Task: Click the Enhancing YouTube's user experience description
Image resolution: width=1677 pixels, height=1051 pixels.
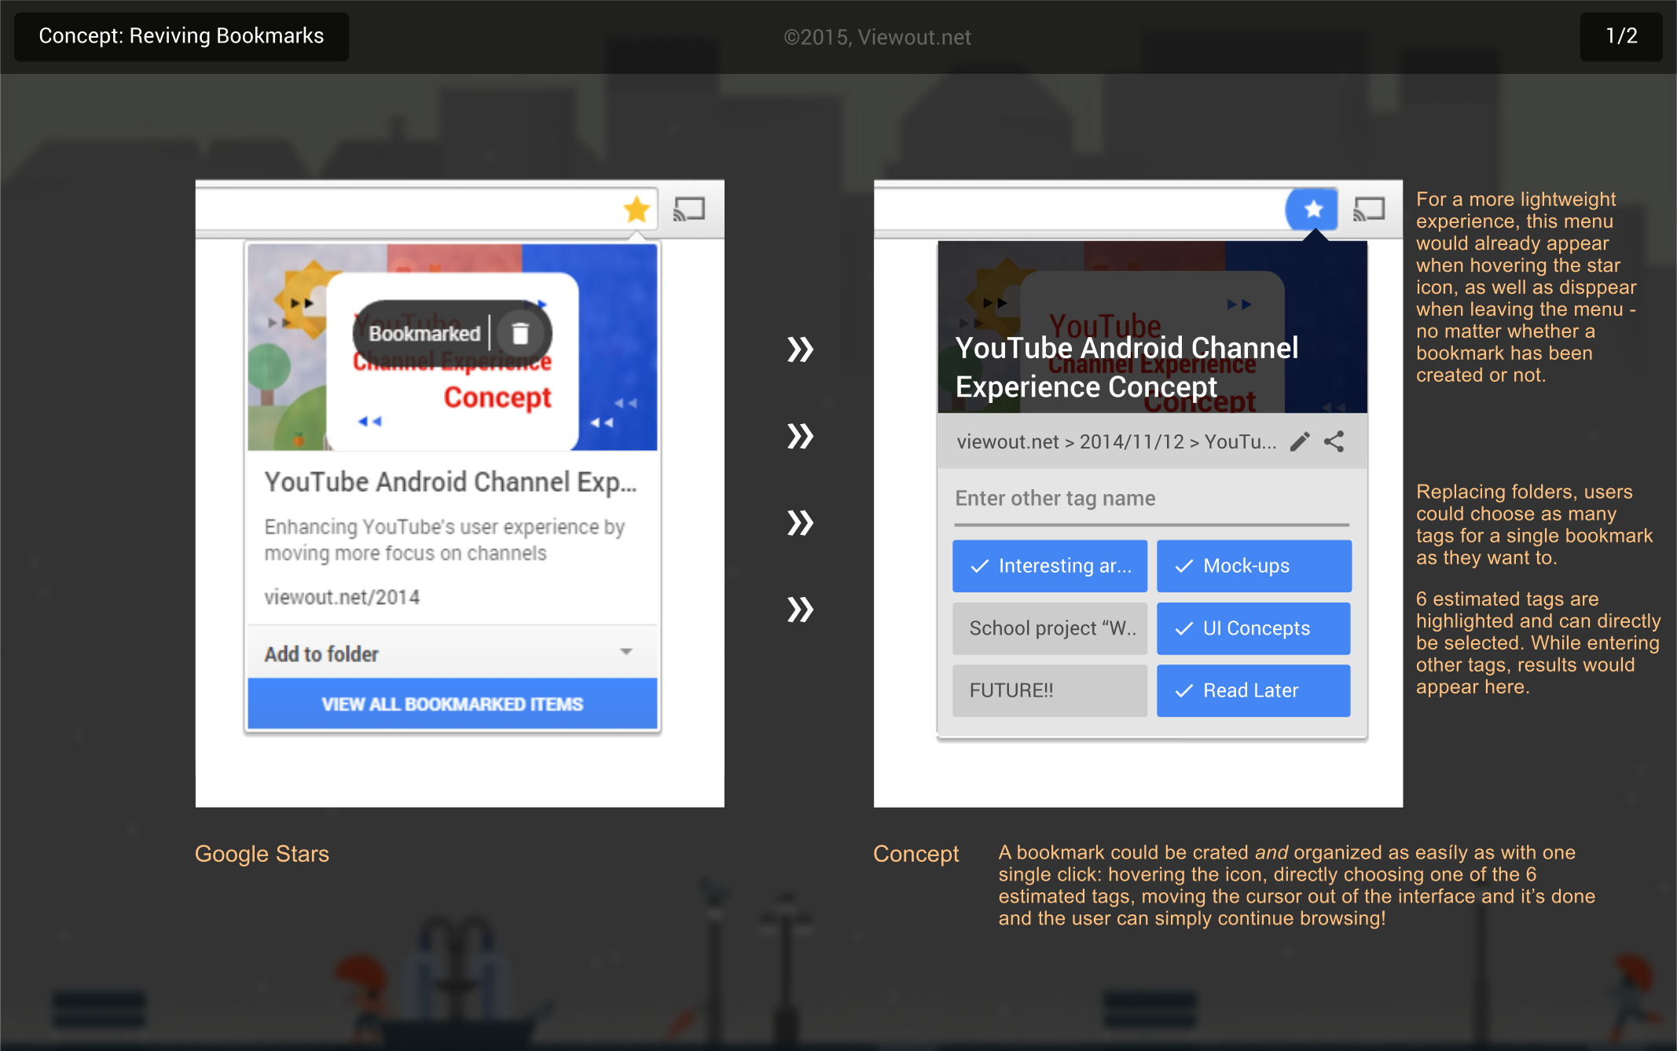Action: point(444,540)
